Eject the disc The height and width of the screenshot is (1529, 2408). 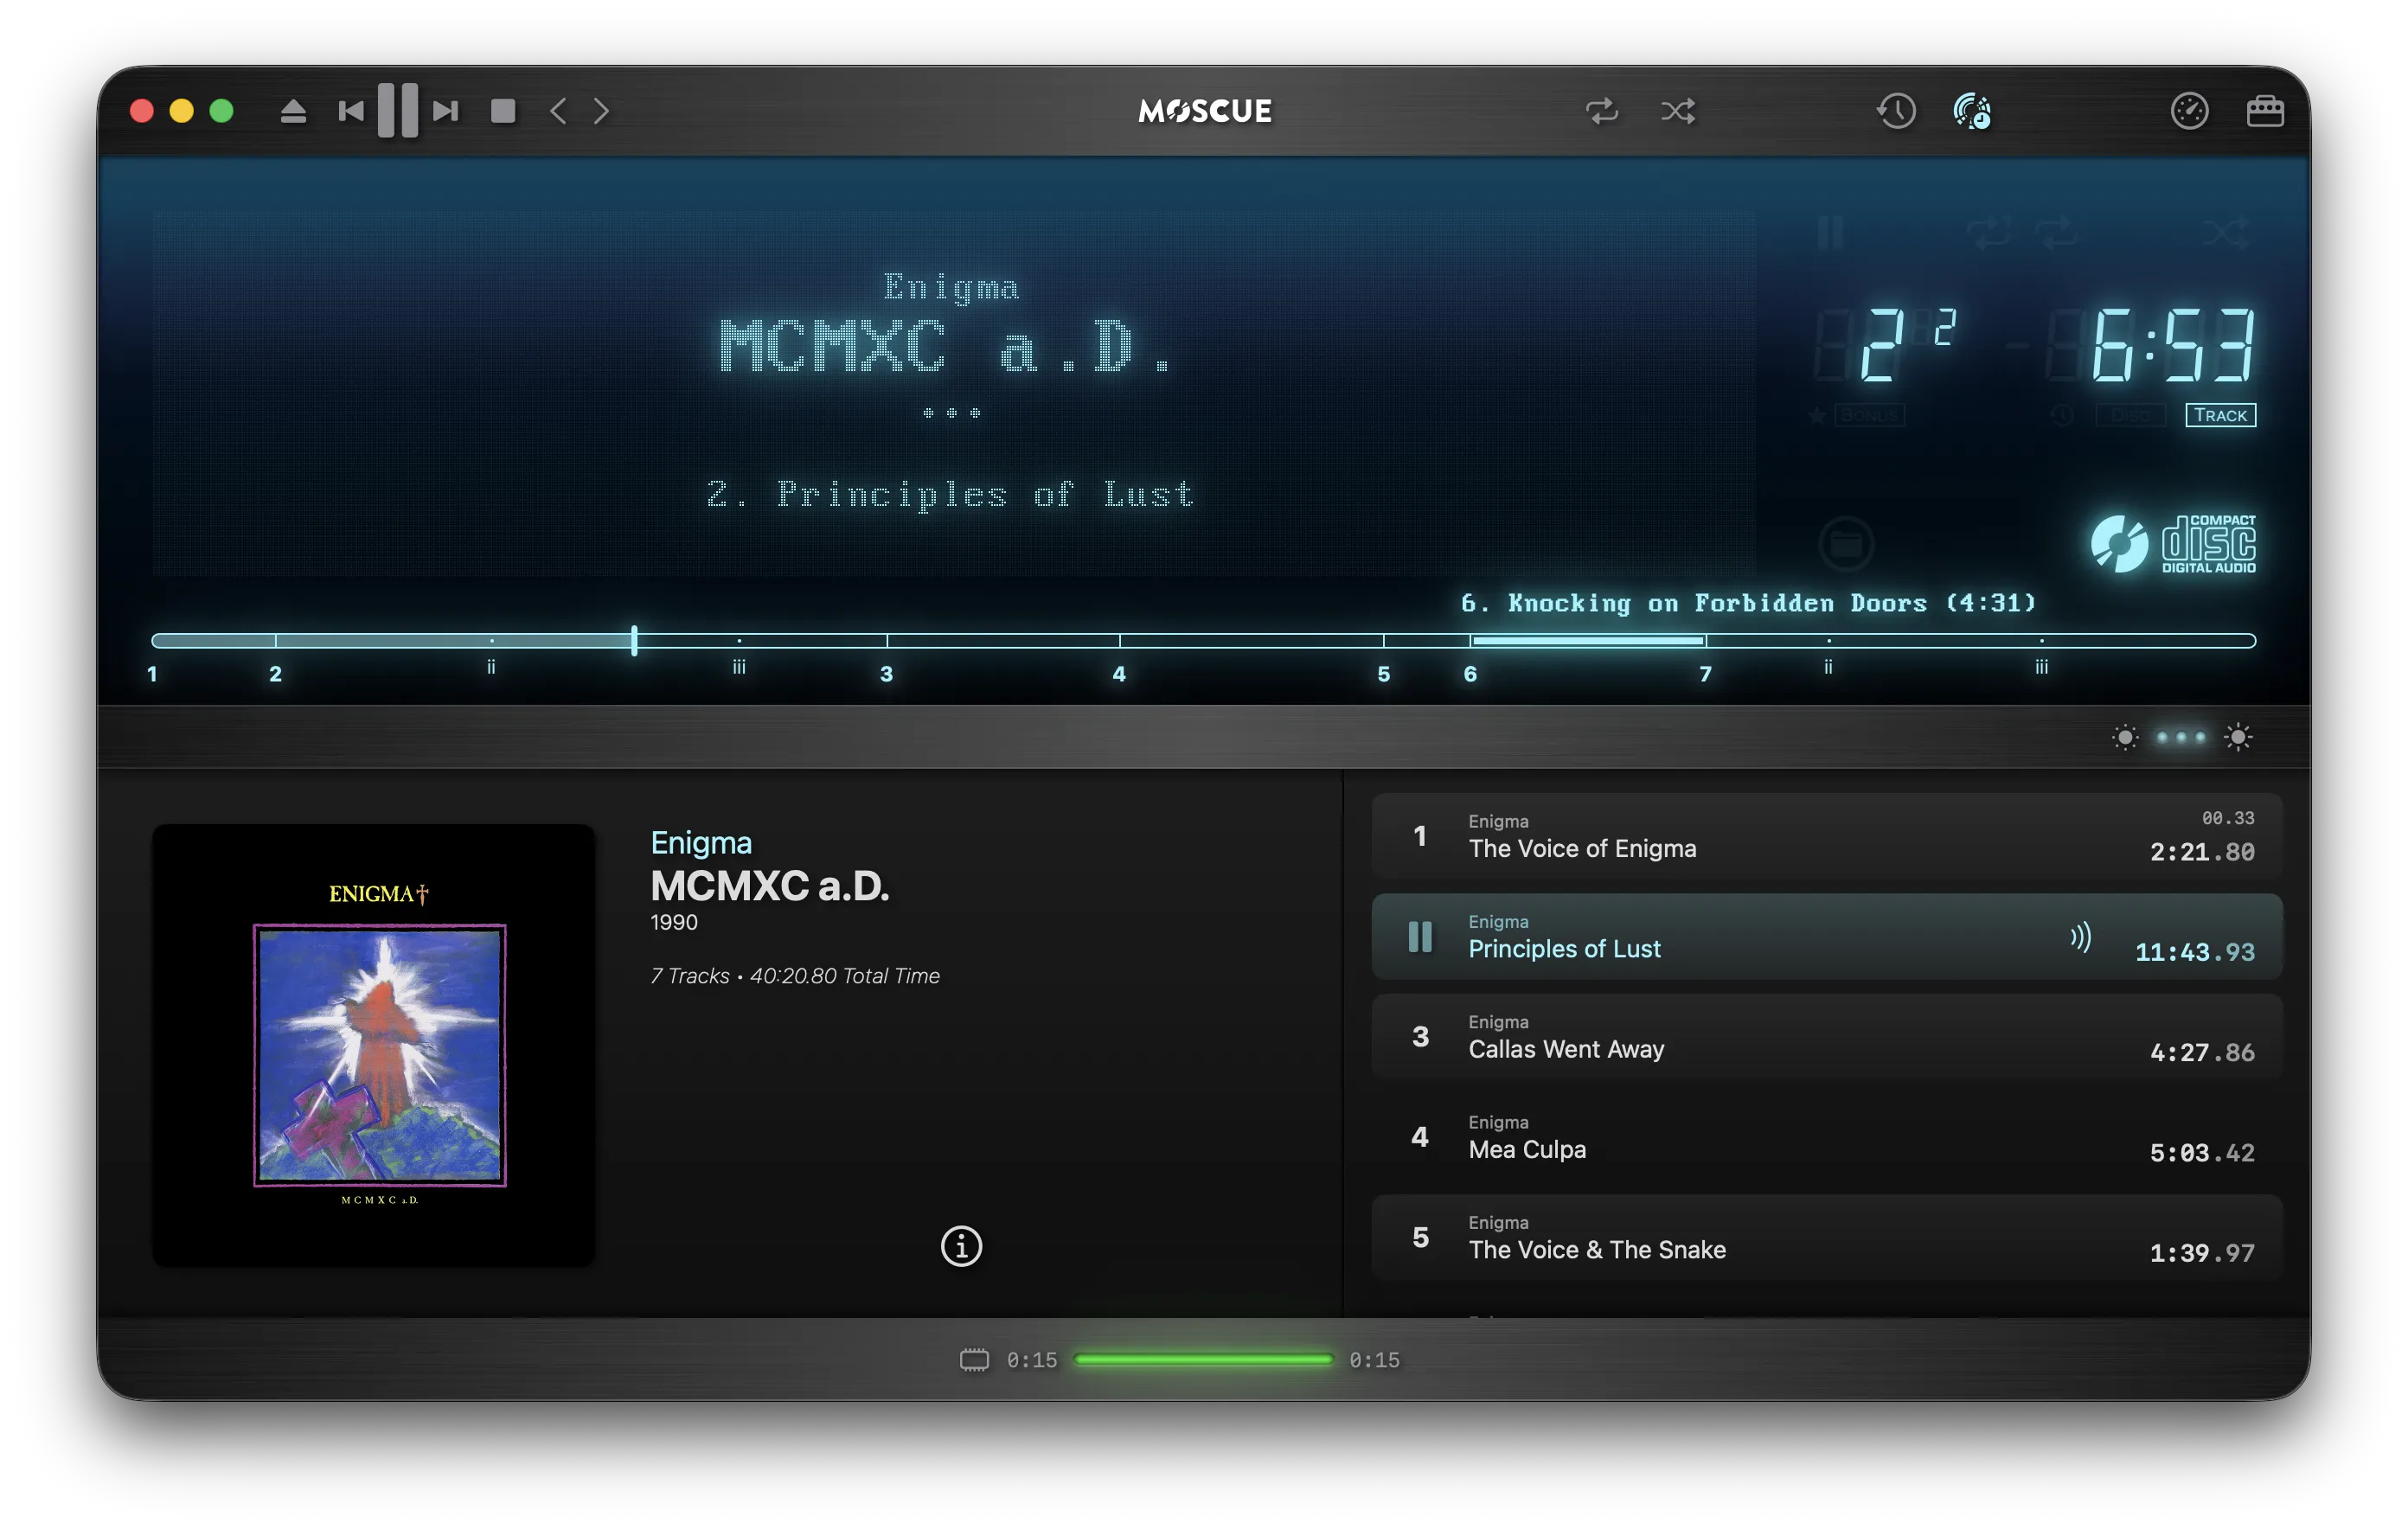(295, 110)
